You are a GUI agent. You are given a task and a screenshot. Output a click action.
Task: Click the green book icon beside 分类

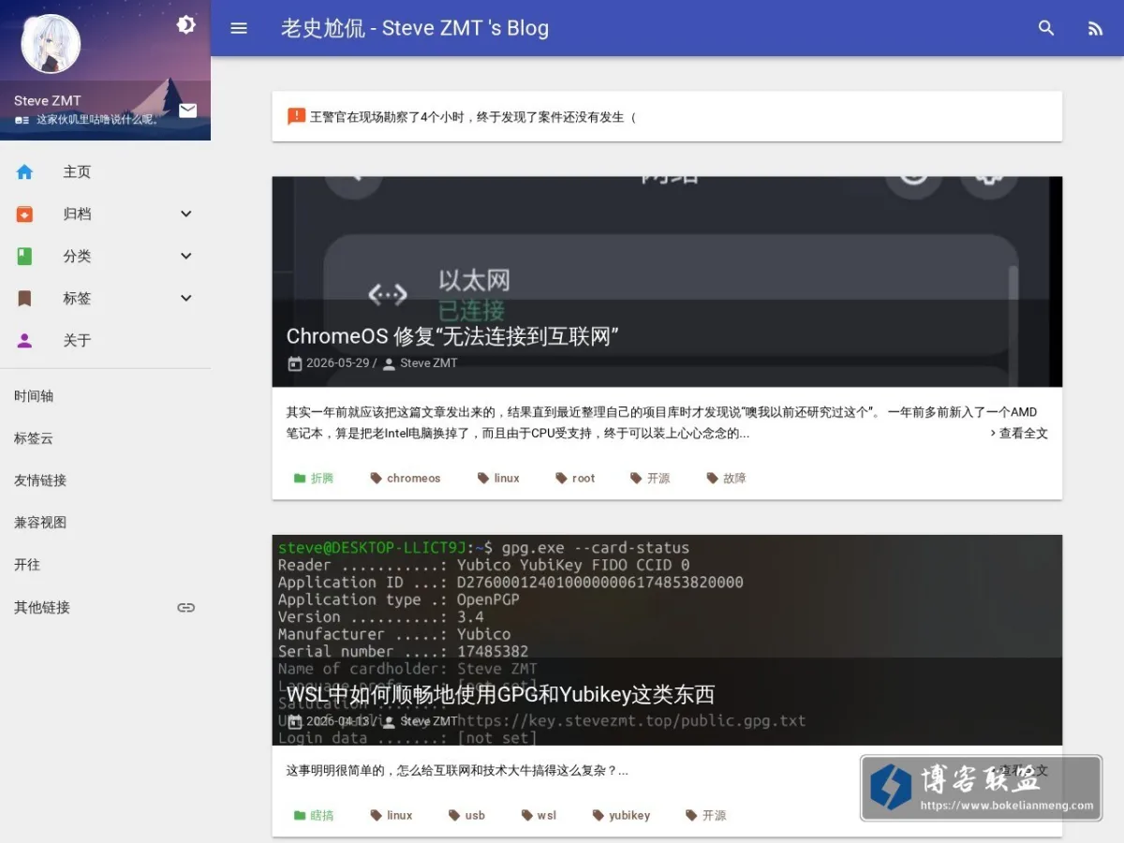24,257
